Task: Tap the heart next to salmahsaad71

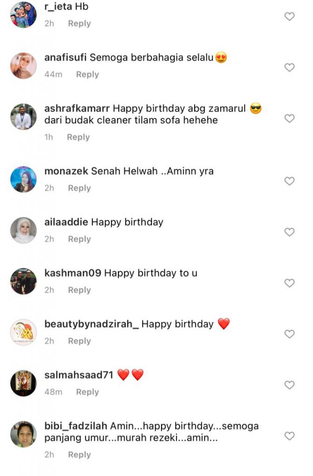Action: tap(289, 385)
